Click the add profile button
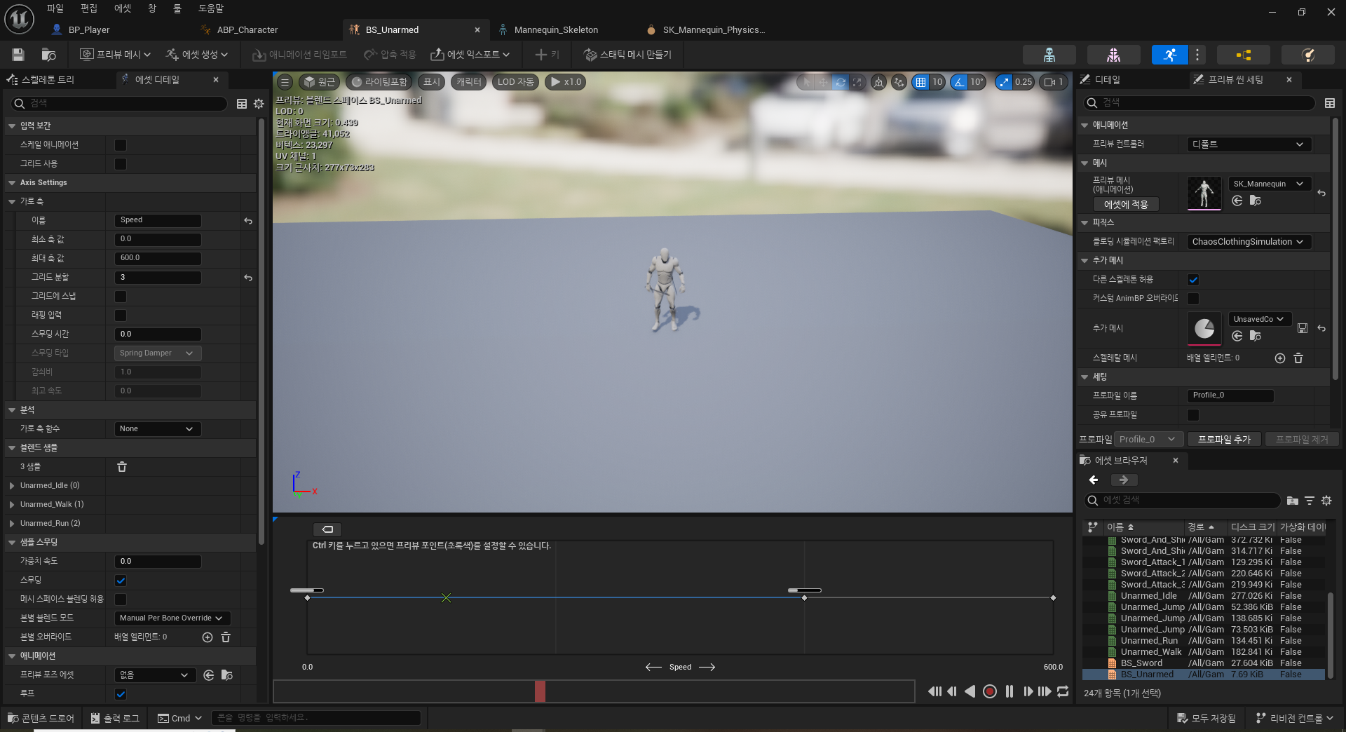The height and width of the screenshot is (732, 1346). (x=1224, y=440)
